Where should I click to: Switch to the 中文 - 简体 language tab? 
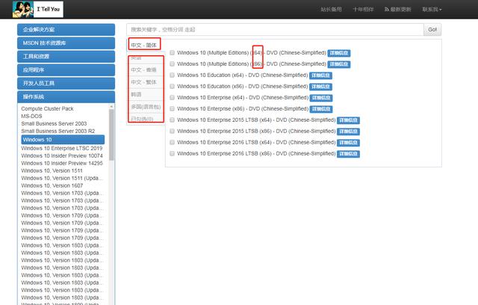click(x=143, y=45)
